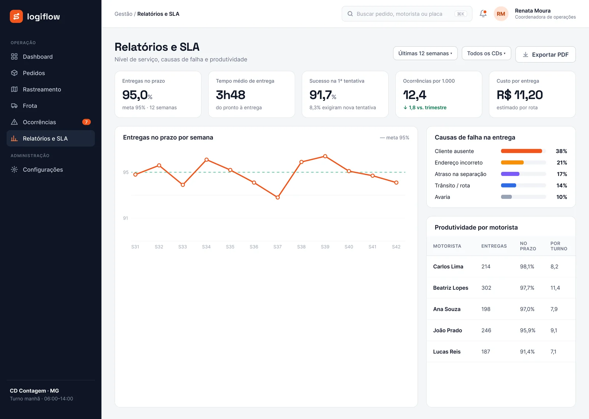Click Lucas Reis driver name
This screenshot has height=419, width=589.
(x=447, y=352)
